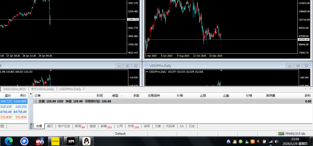This screenshot has width=313, height=146.
Task: Expand USDJPYm chart triangle dropdown
Action: pos(147,72)
